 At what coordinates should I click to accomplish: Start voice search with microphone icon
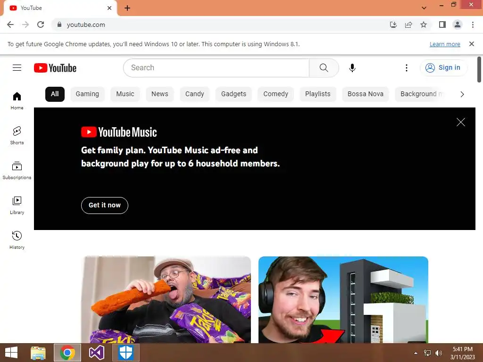tap(352, 68)
